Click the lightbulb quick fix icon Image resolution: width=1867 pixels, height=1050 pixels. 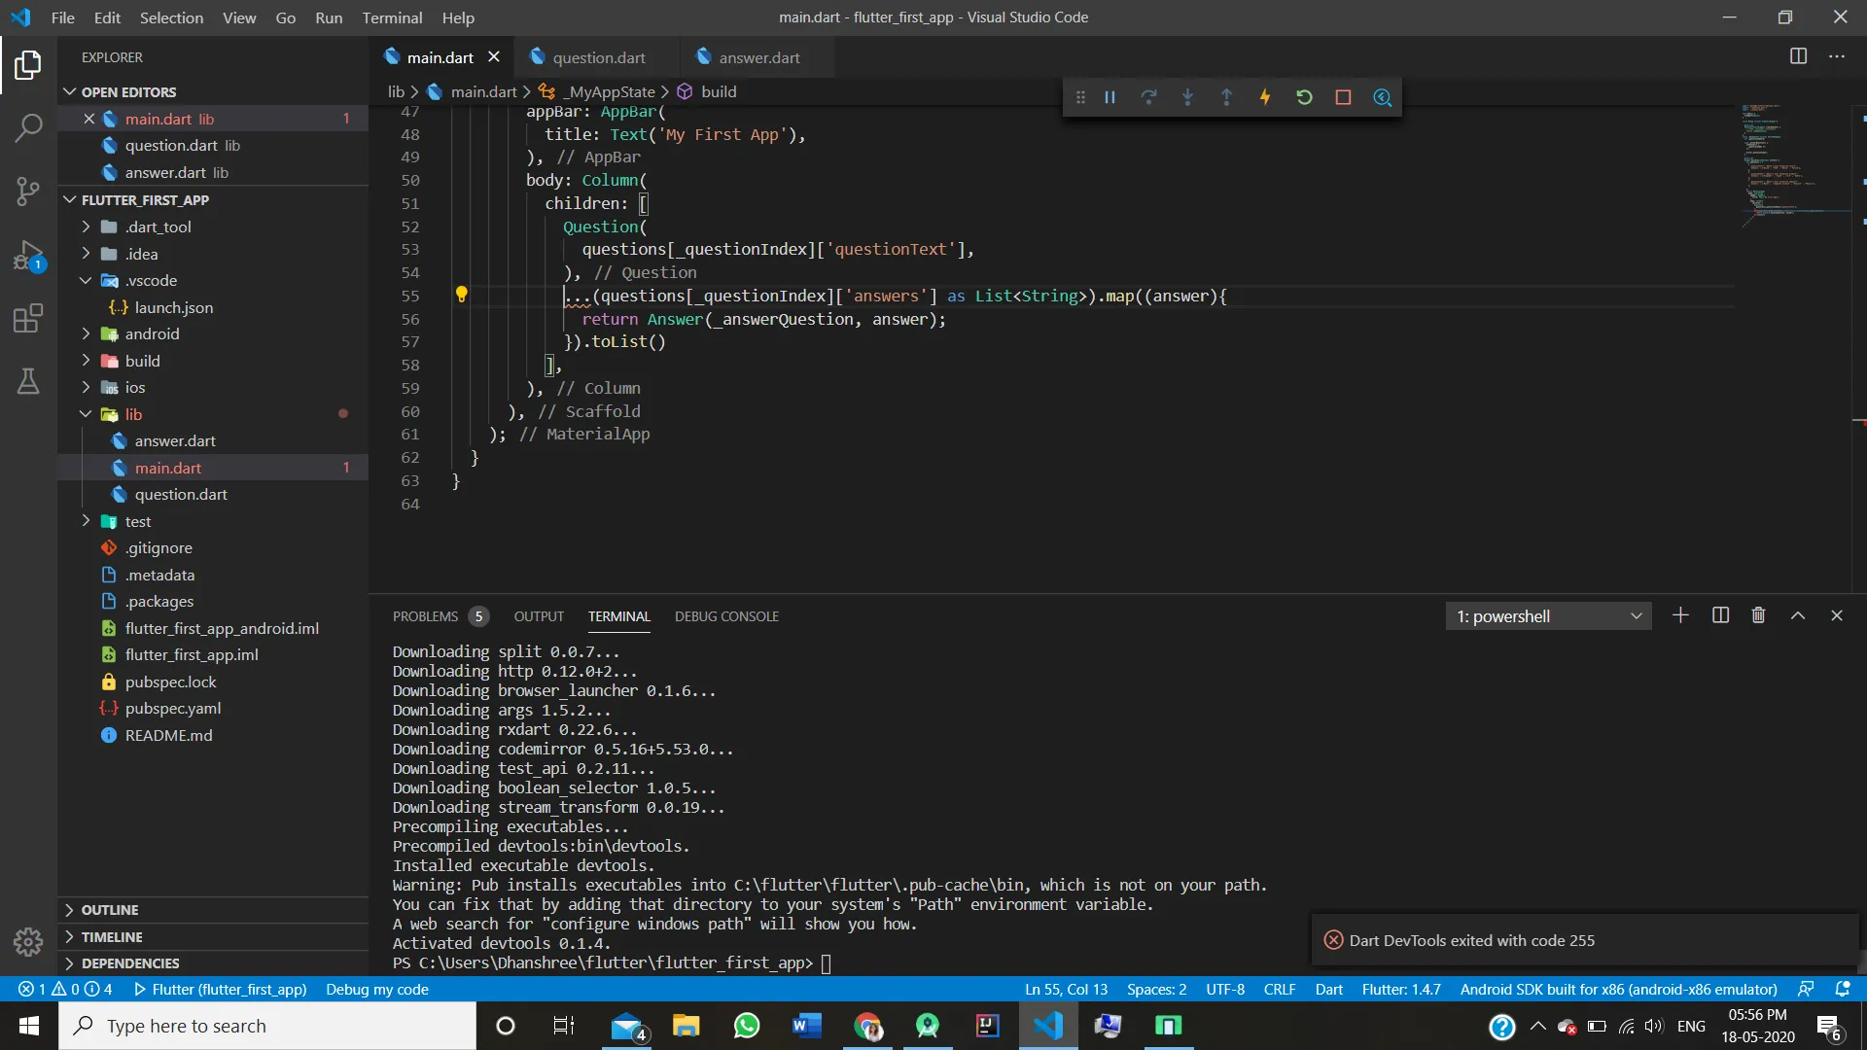pyautogui.click(x=462, y=295)
